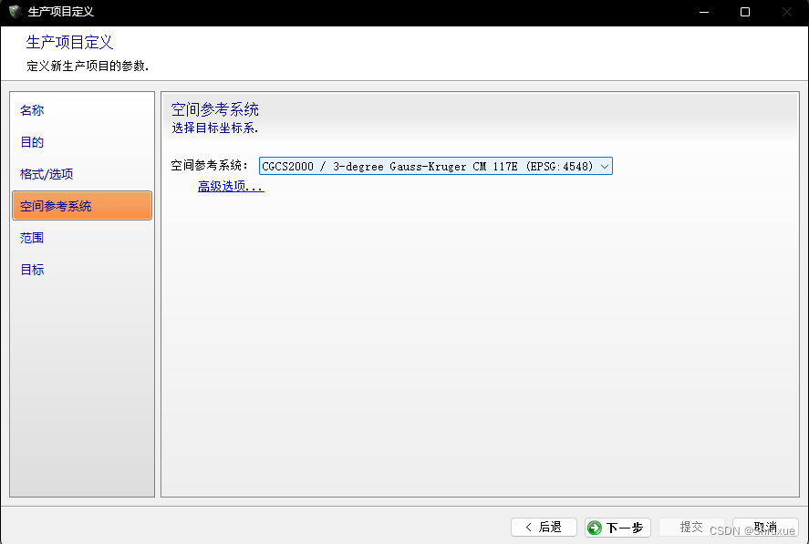Switch to the 格式/选项 step
Screen dimensions: 809x544
46,173
